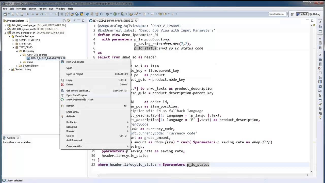
Task: Expand the Source Library node
Action: coord(17,66)
